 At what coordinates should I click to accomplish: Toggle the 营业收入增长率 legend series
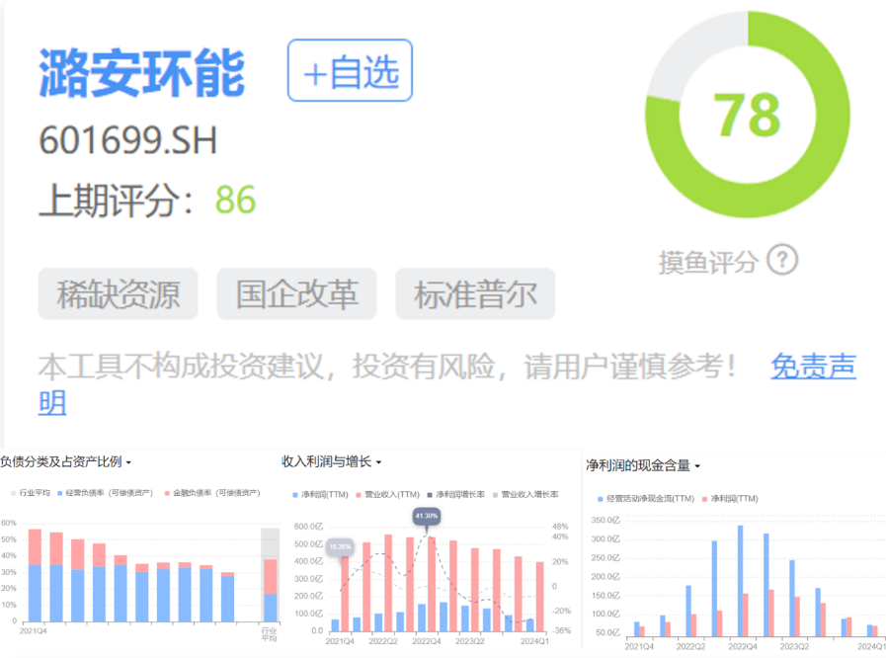524,495
